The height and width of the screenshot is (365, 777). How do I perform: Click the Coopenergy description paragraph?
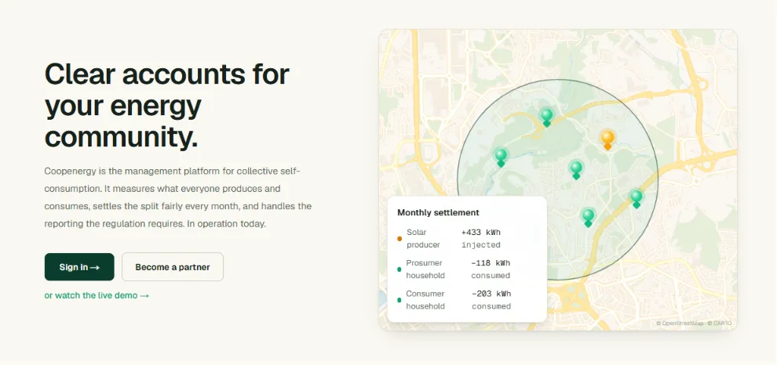(178, 197)
